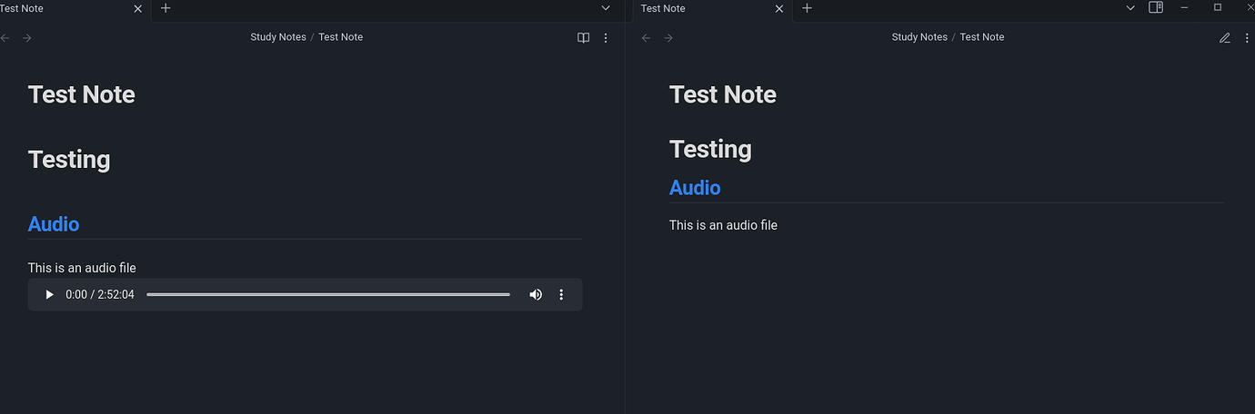Screen dimensions: 1255x414
Task: Click Test Note title in left breadcrumb
Action: coord(341,37)
